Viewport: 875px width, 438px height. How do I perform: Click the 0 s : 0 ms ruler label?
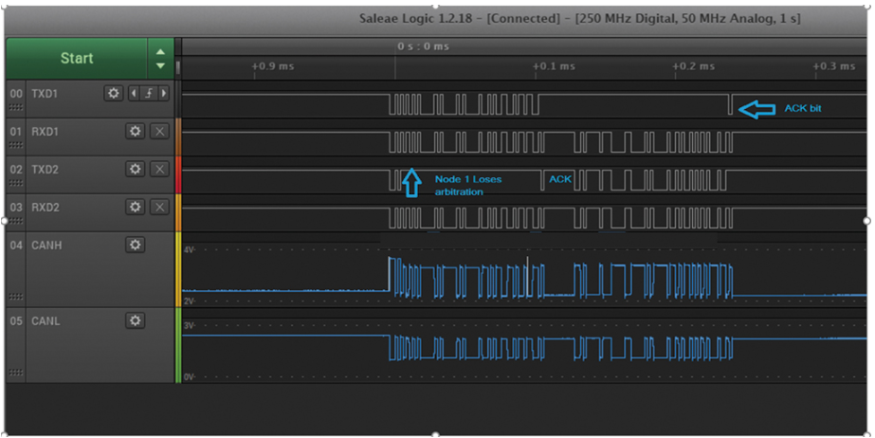423,46
